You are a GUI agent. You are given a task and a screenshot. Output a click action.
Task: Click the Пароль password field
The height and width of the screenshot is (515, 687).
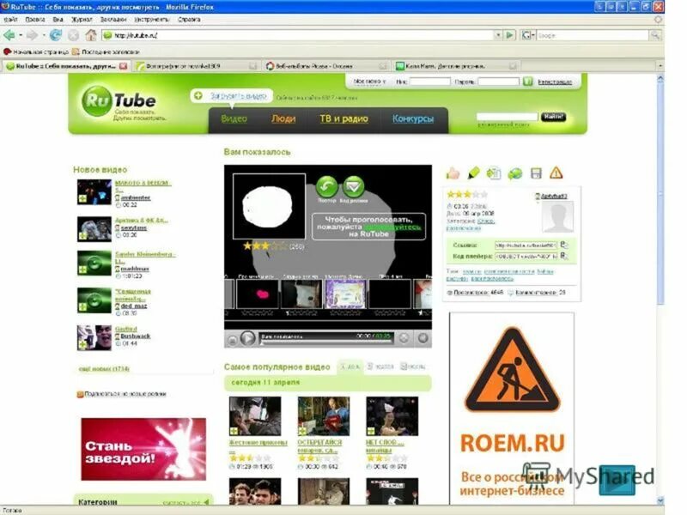[499, 82]
